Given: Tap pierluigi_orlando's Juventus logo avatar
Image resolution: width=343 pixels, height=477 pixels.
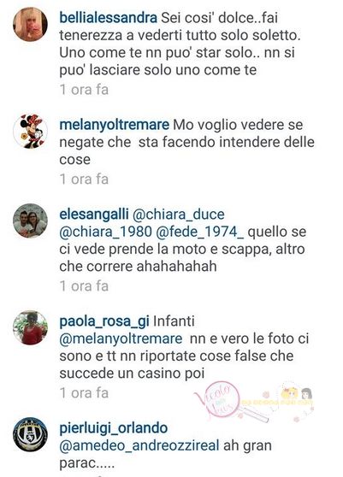Looking at the screenshot, I should pos(30,434).
